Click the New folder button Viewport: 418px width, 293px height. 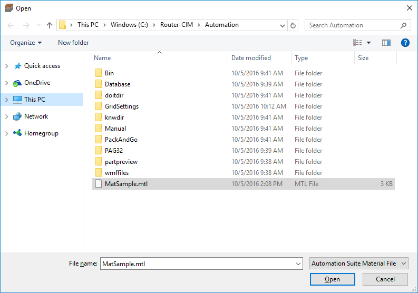click(x=73, y=43)
